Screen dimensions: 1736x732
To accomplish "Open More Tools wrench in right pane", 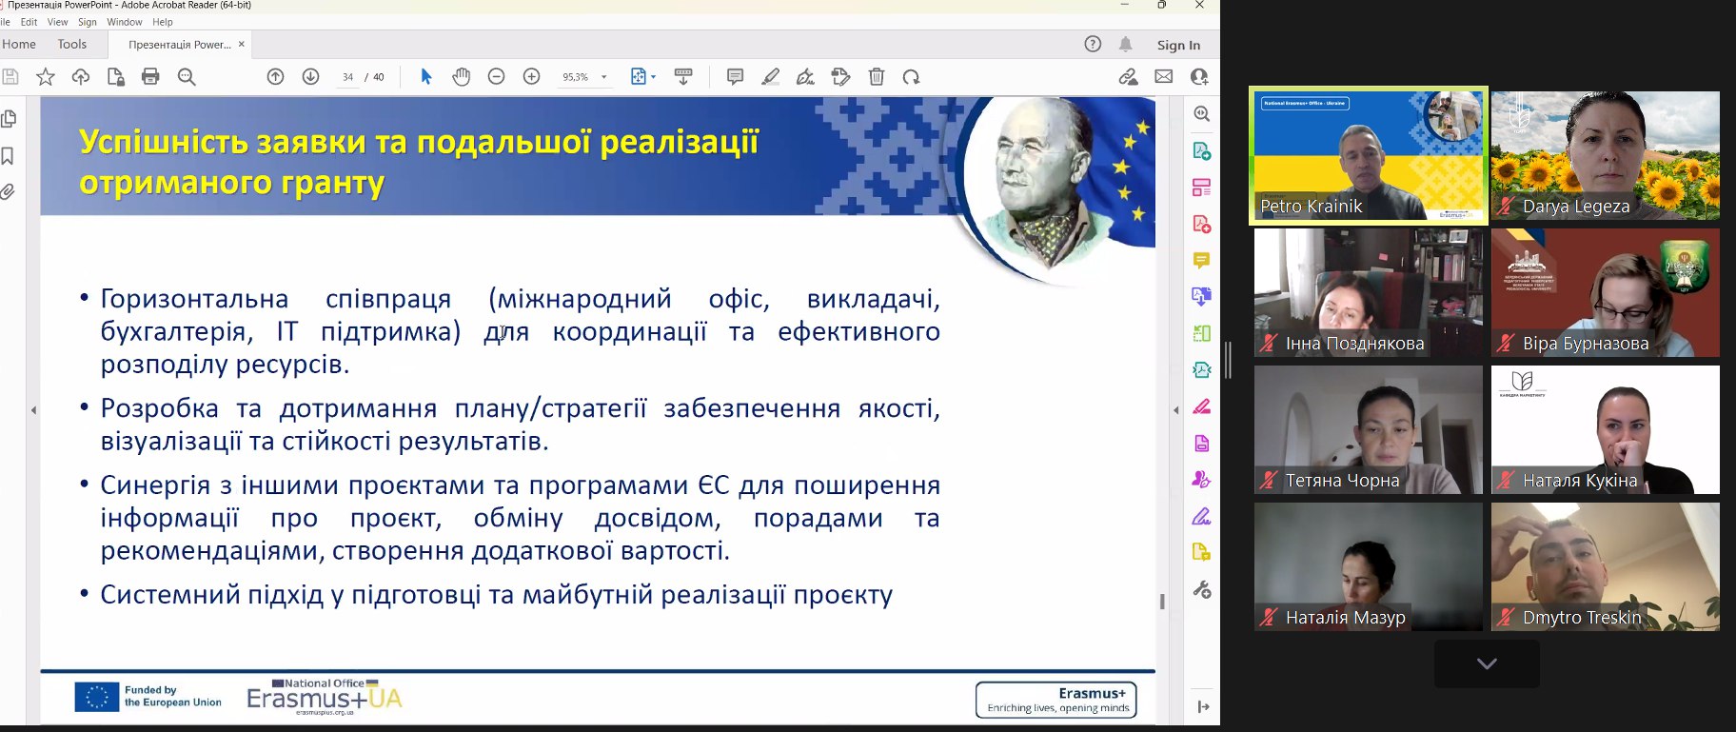I will point(1202,590).
